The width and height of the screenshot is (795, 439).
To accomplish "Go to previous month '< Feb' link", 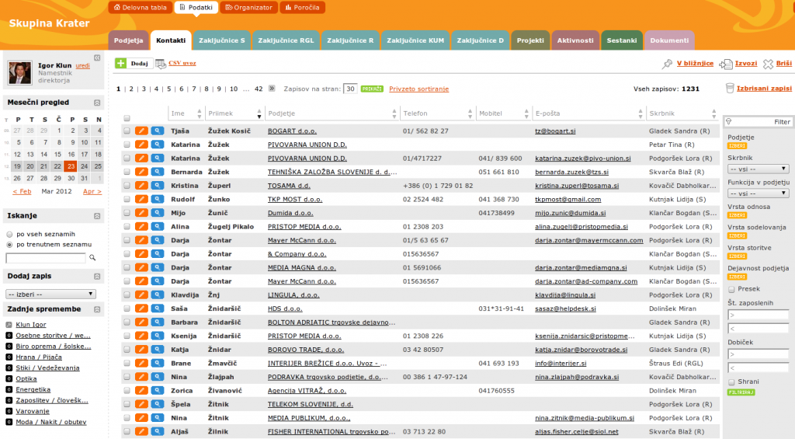I will click(x=22, y=191).
